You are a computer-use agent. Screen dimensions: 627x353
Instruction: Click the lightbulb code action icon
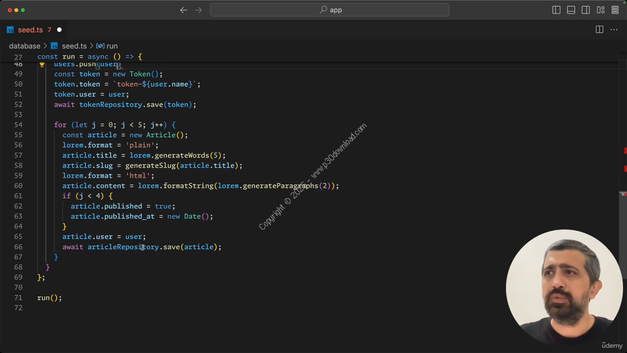pyautogui.click(x=42, y=64)
